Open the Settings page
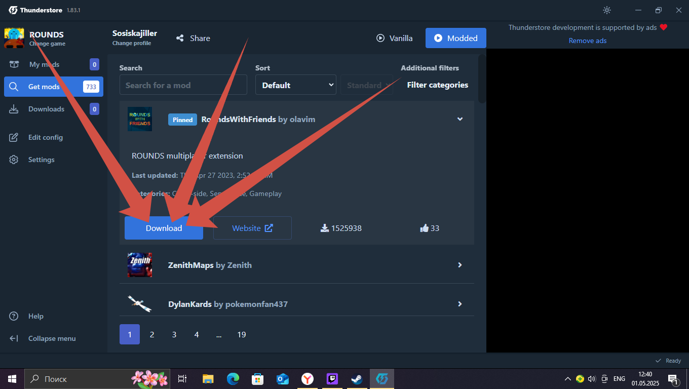This screenshot has height=389, width=689. click(53, 160)
